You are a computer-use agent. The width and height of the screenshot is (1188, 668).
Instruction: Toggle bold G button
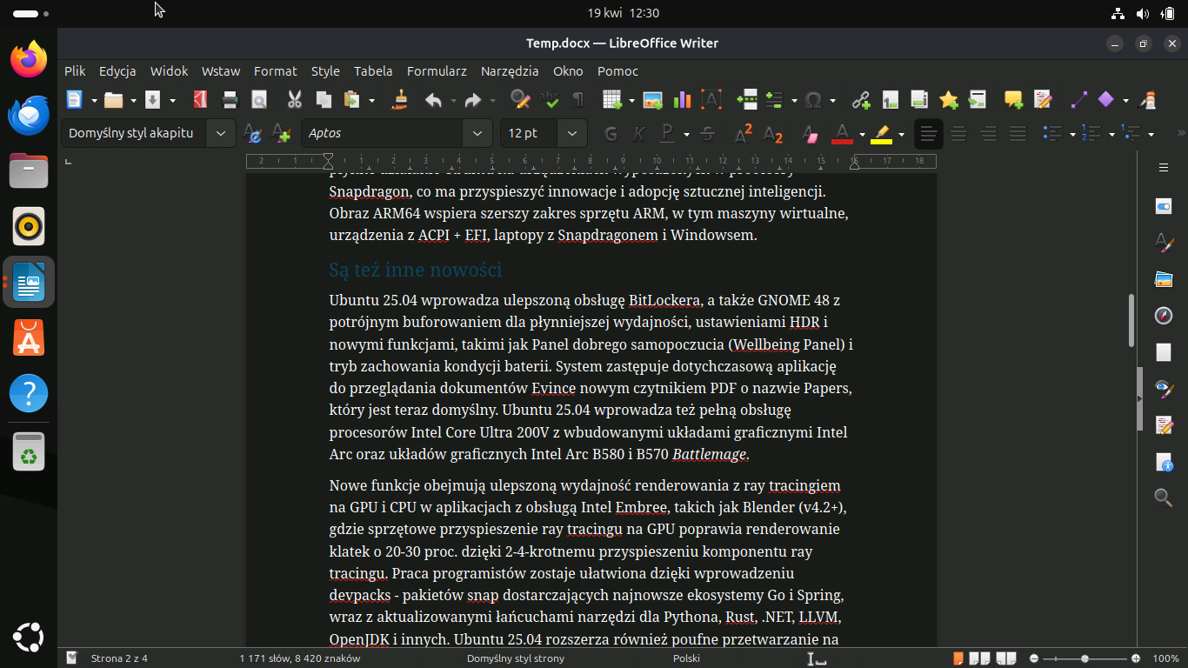(611, 134)
